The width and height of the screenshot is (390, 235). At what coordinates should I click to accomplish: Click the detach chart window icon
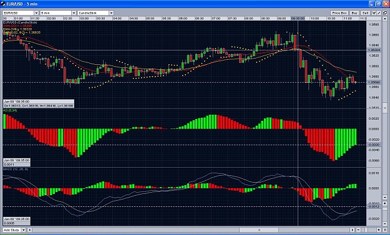pos(385,13)
